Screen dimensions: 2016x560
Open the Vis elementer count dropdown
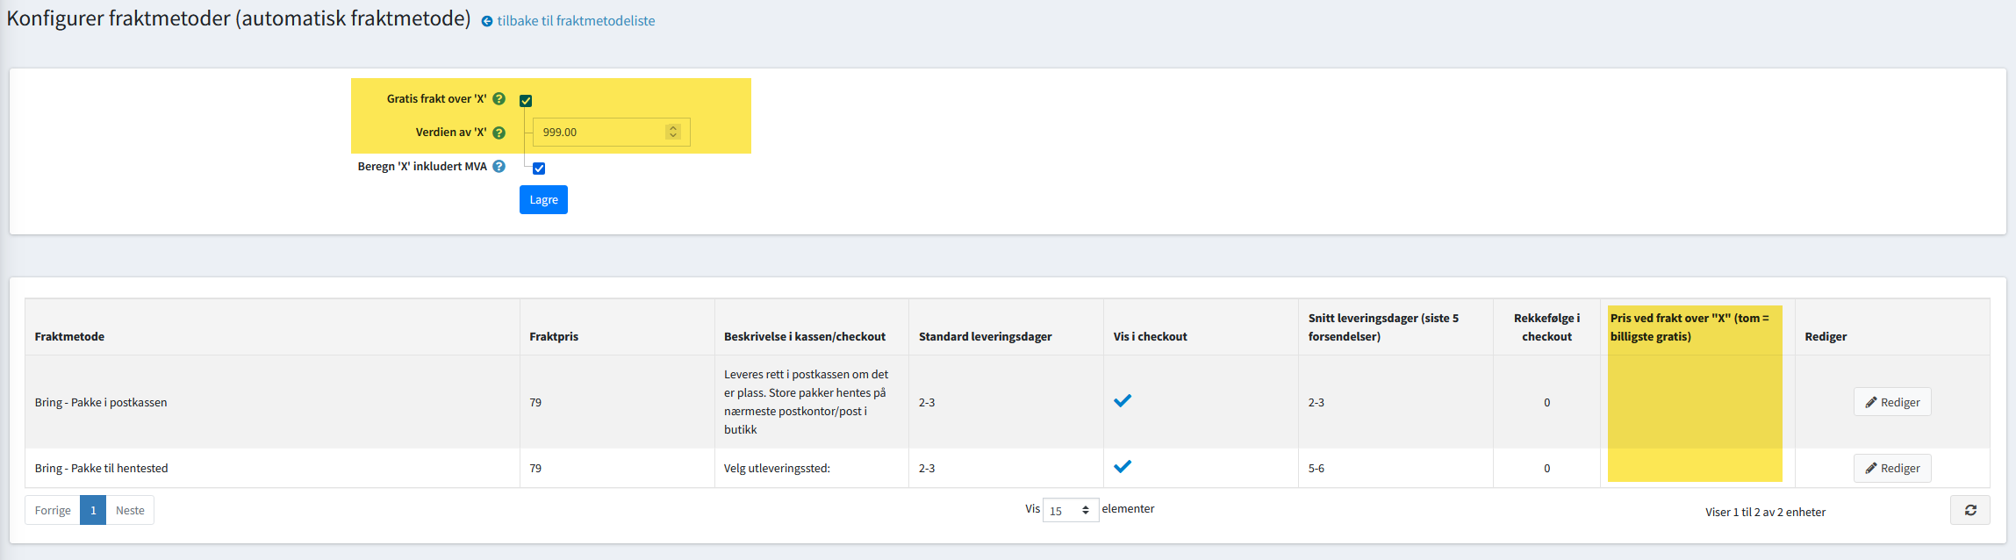coord(1070,511)
